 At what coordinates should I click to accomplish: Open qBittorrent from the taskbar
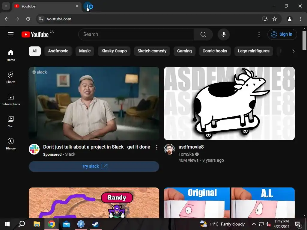point(81,224)
